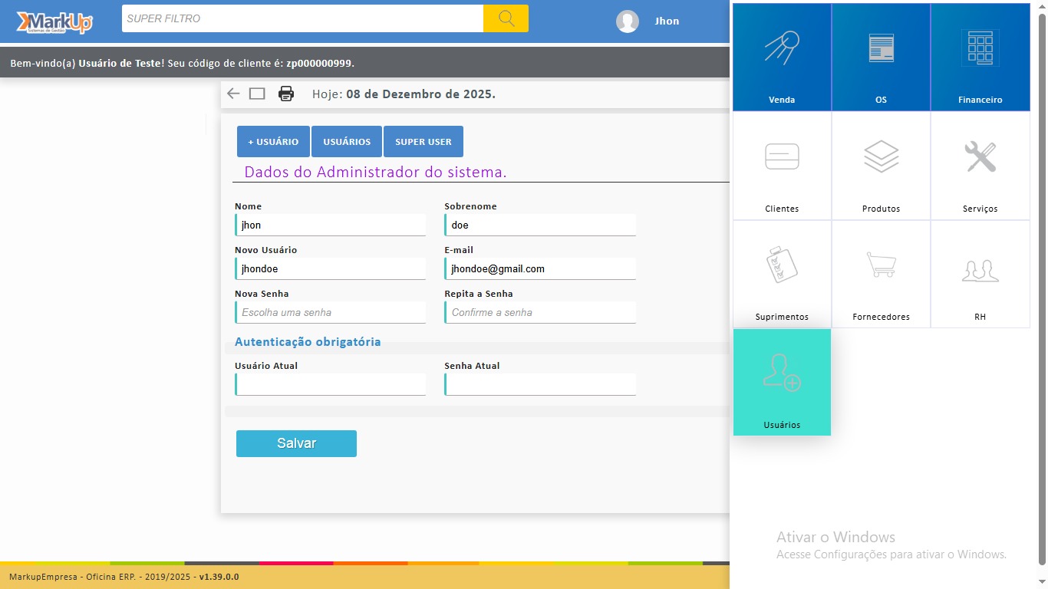This screenshot has width=1048, height=589.
Task: Select the highlighted Usuários tile
Action: click(782, 382)
